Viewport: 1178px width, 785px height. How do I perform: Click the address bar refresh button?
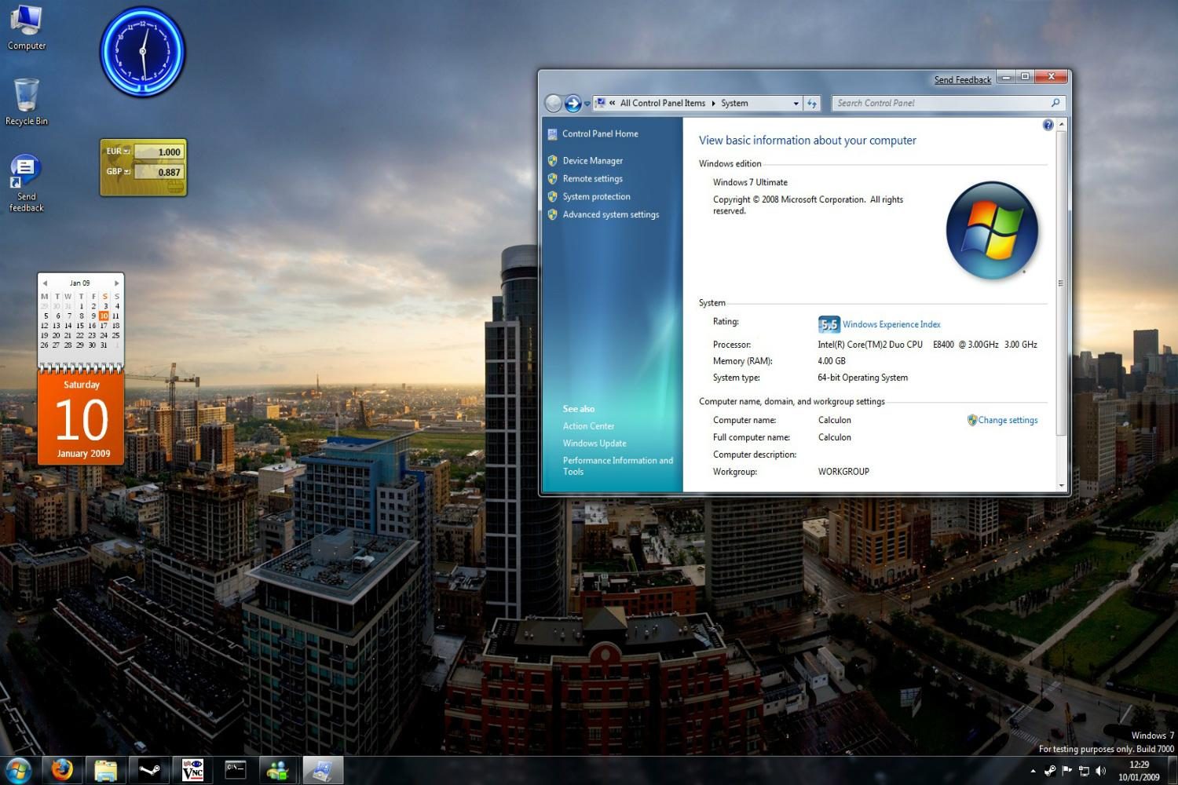pyautogui.click(x=812, y=103)
